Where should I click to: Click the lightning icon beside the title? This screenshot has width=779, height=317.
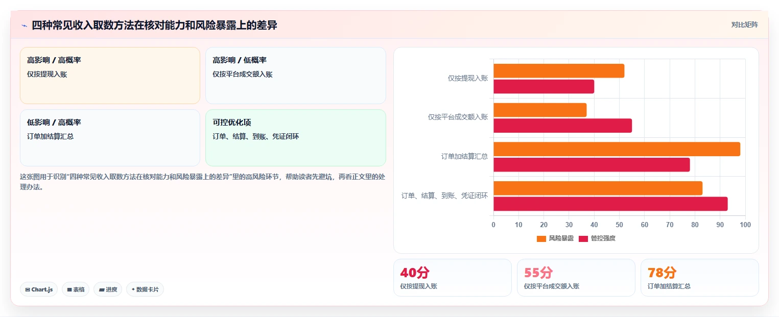pos(24,26)
